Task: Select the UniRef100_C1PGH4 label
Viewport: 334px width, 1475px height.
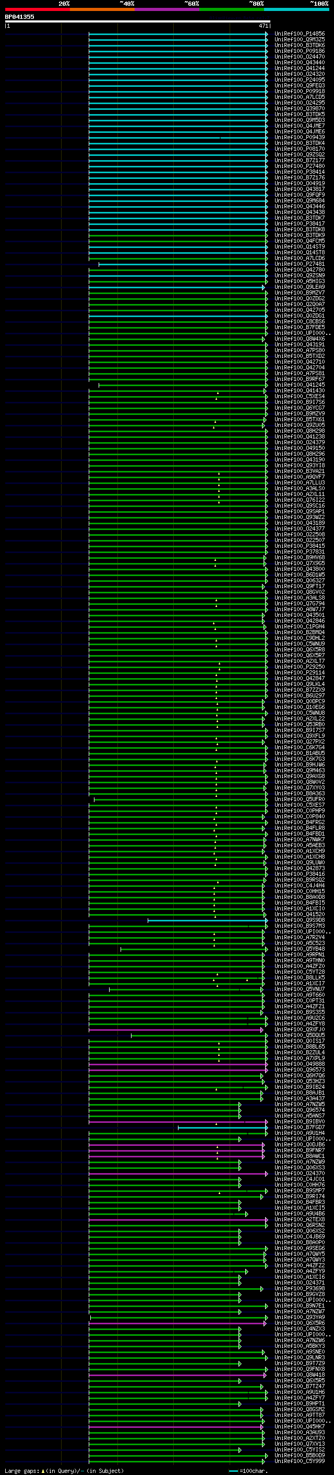Action: pyautogui.click(x=300, y=626)
